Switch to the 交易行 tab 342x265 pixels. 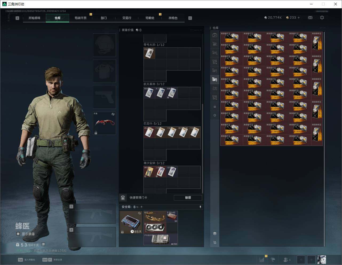pos(127,18)
